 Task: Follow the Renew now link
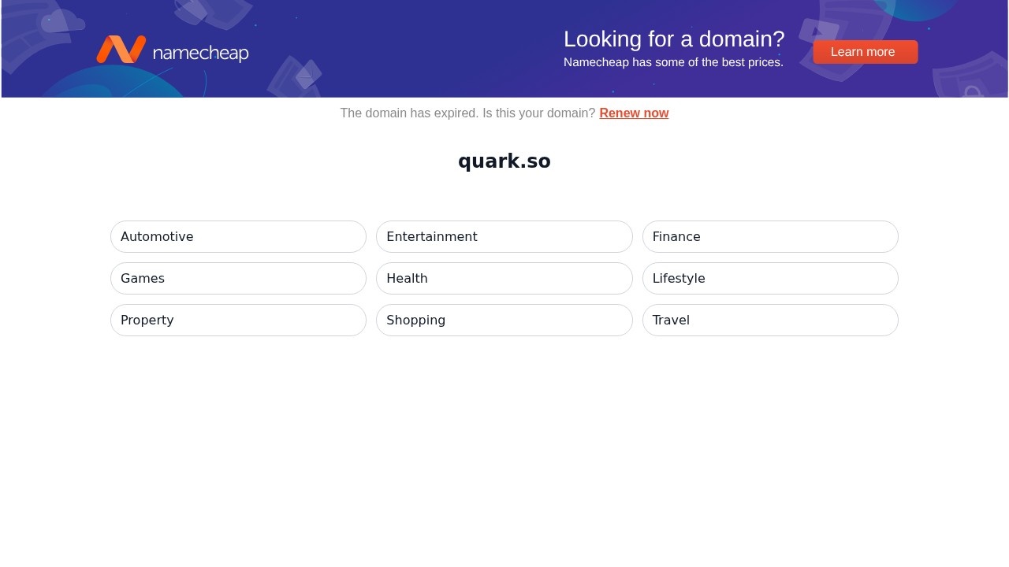click(x=634, y=113)
